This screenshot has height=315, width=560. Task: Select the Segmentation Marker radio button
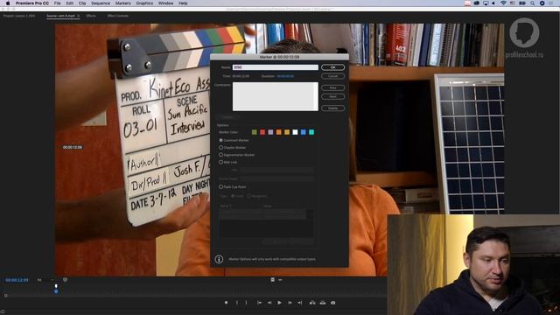(221, 155)
